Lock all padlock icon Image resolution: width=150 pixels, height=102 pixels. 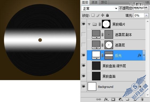coord(107,15)
